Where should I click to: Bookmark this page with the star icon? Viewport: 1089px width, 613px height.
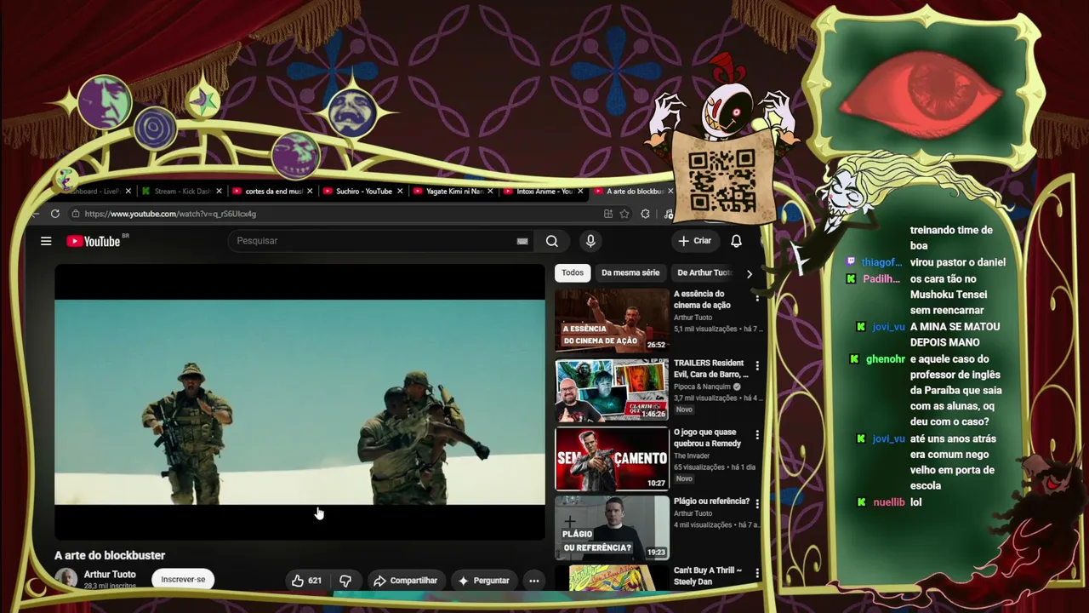tap(624, 214)
